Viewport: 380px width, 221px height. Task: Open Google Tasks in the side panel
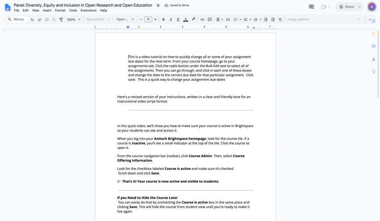[373, 46]
